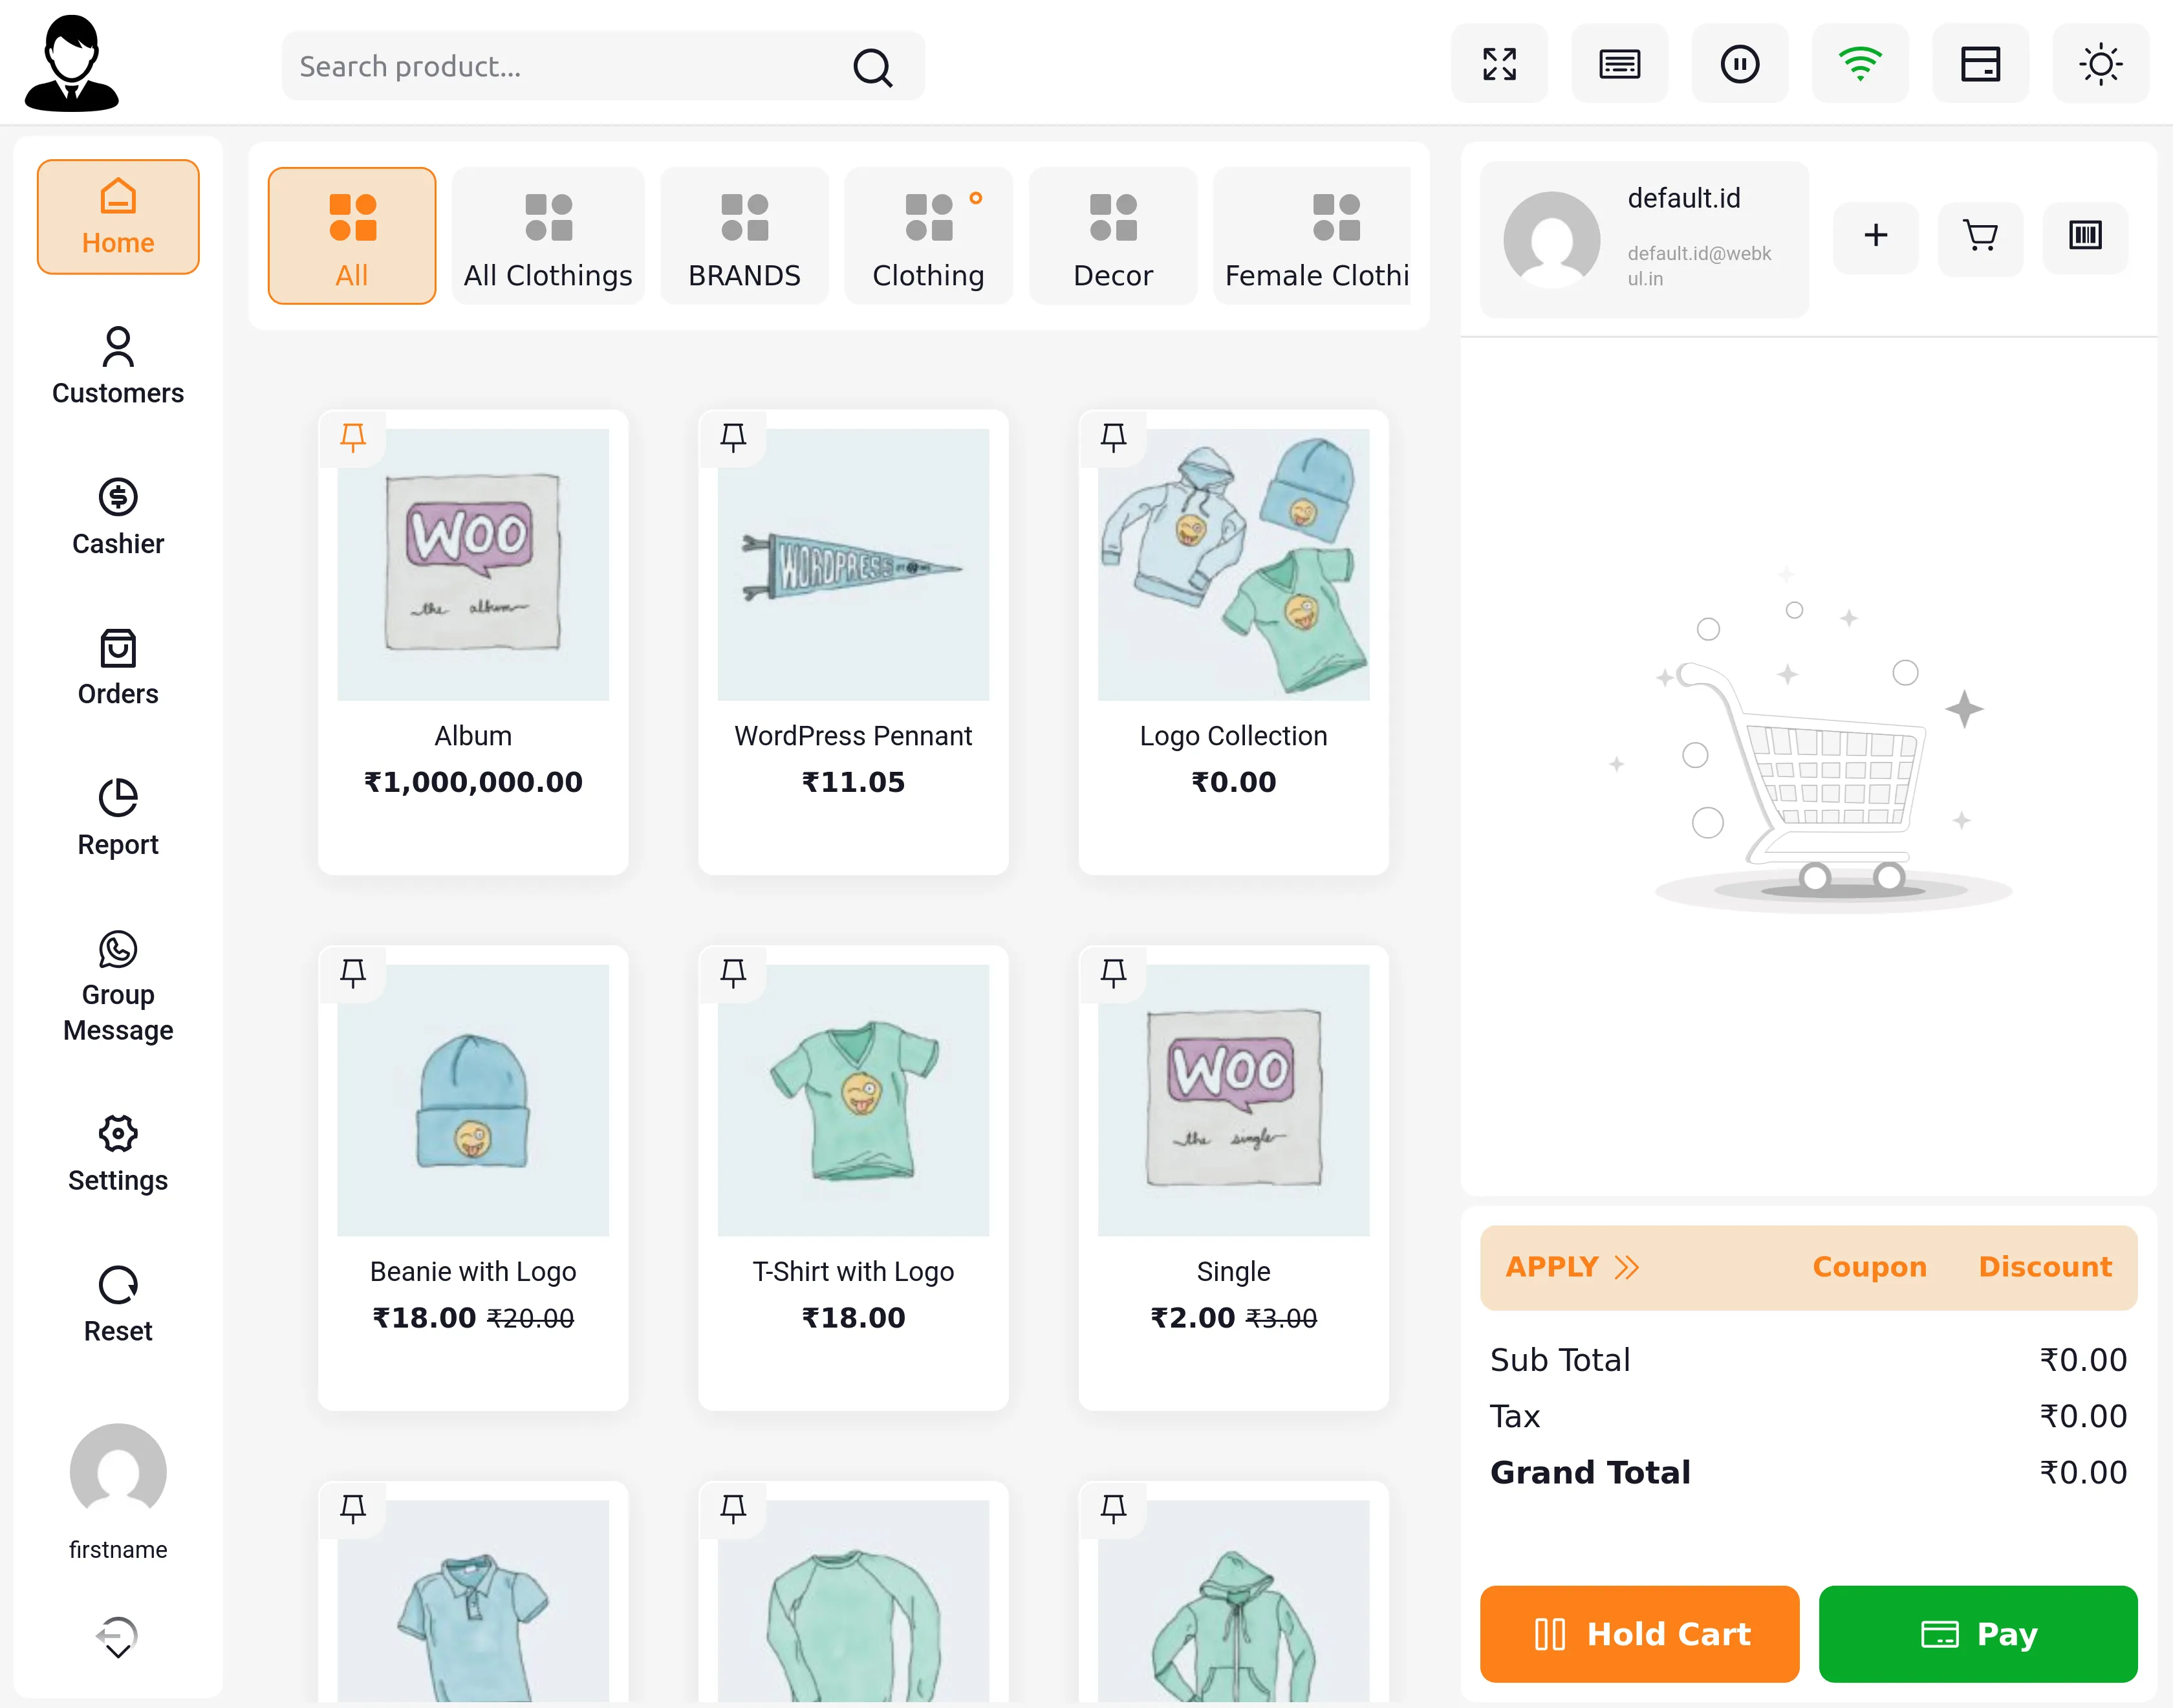This screenshot has width=2173, height=1708.
Task: Pin the WordPress Pennant product
Action: click(x=733, y=437)
